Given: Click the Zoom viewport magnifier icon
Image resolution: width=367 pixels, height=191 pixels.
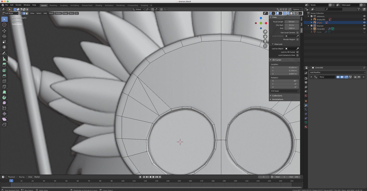Looking at the screenshot, I should (x=265, y=32).
